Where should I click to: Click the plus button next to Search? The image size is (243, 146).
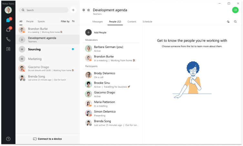(73, 10)
